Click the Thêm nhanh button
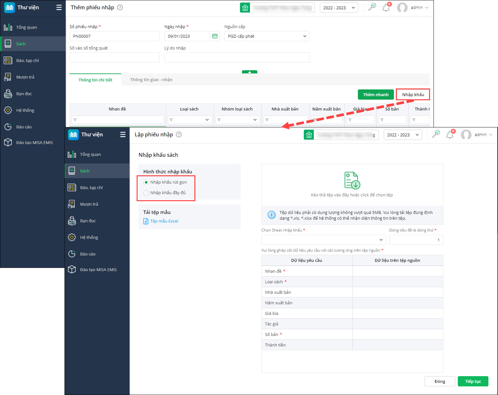 [x=376, y=95]
